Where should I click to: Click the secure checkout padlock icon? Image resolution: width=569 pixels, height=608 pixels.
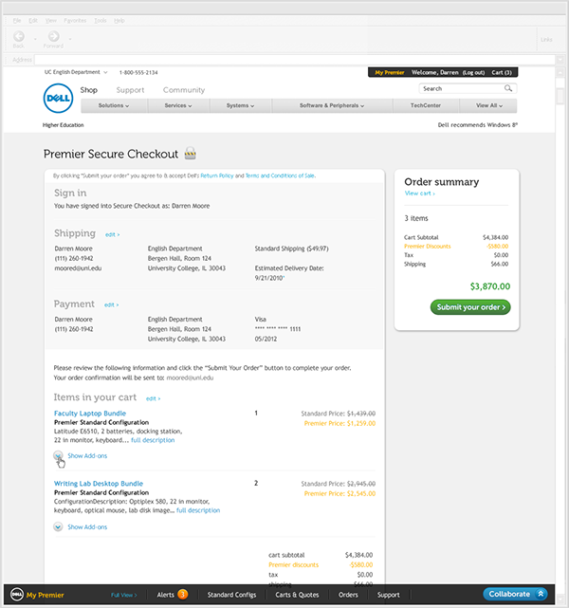[x=190, y=154]
